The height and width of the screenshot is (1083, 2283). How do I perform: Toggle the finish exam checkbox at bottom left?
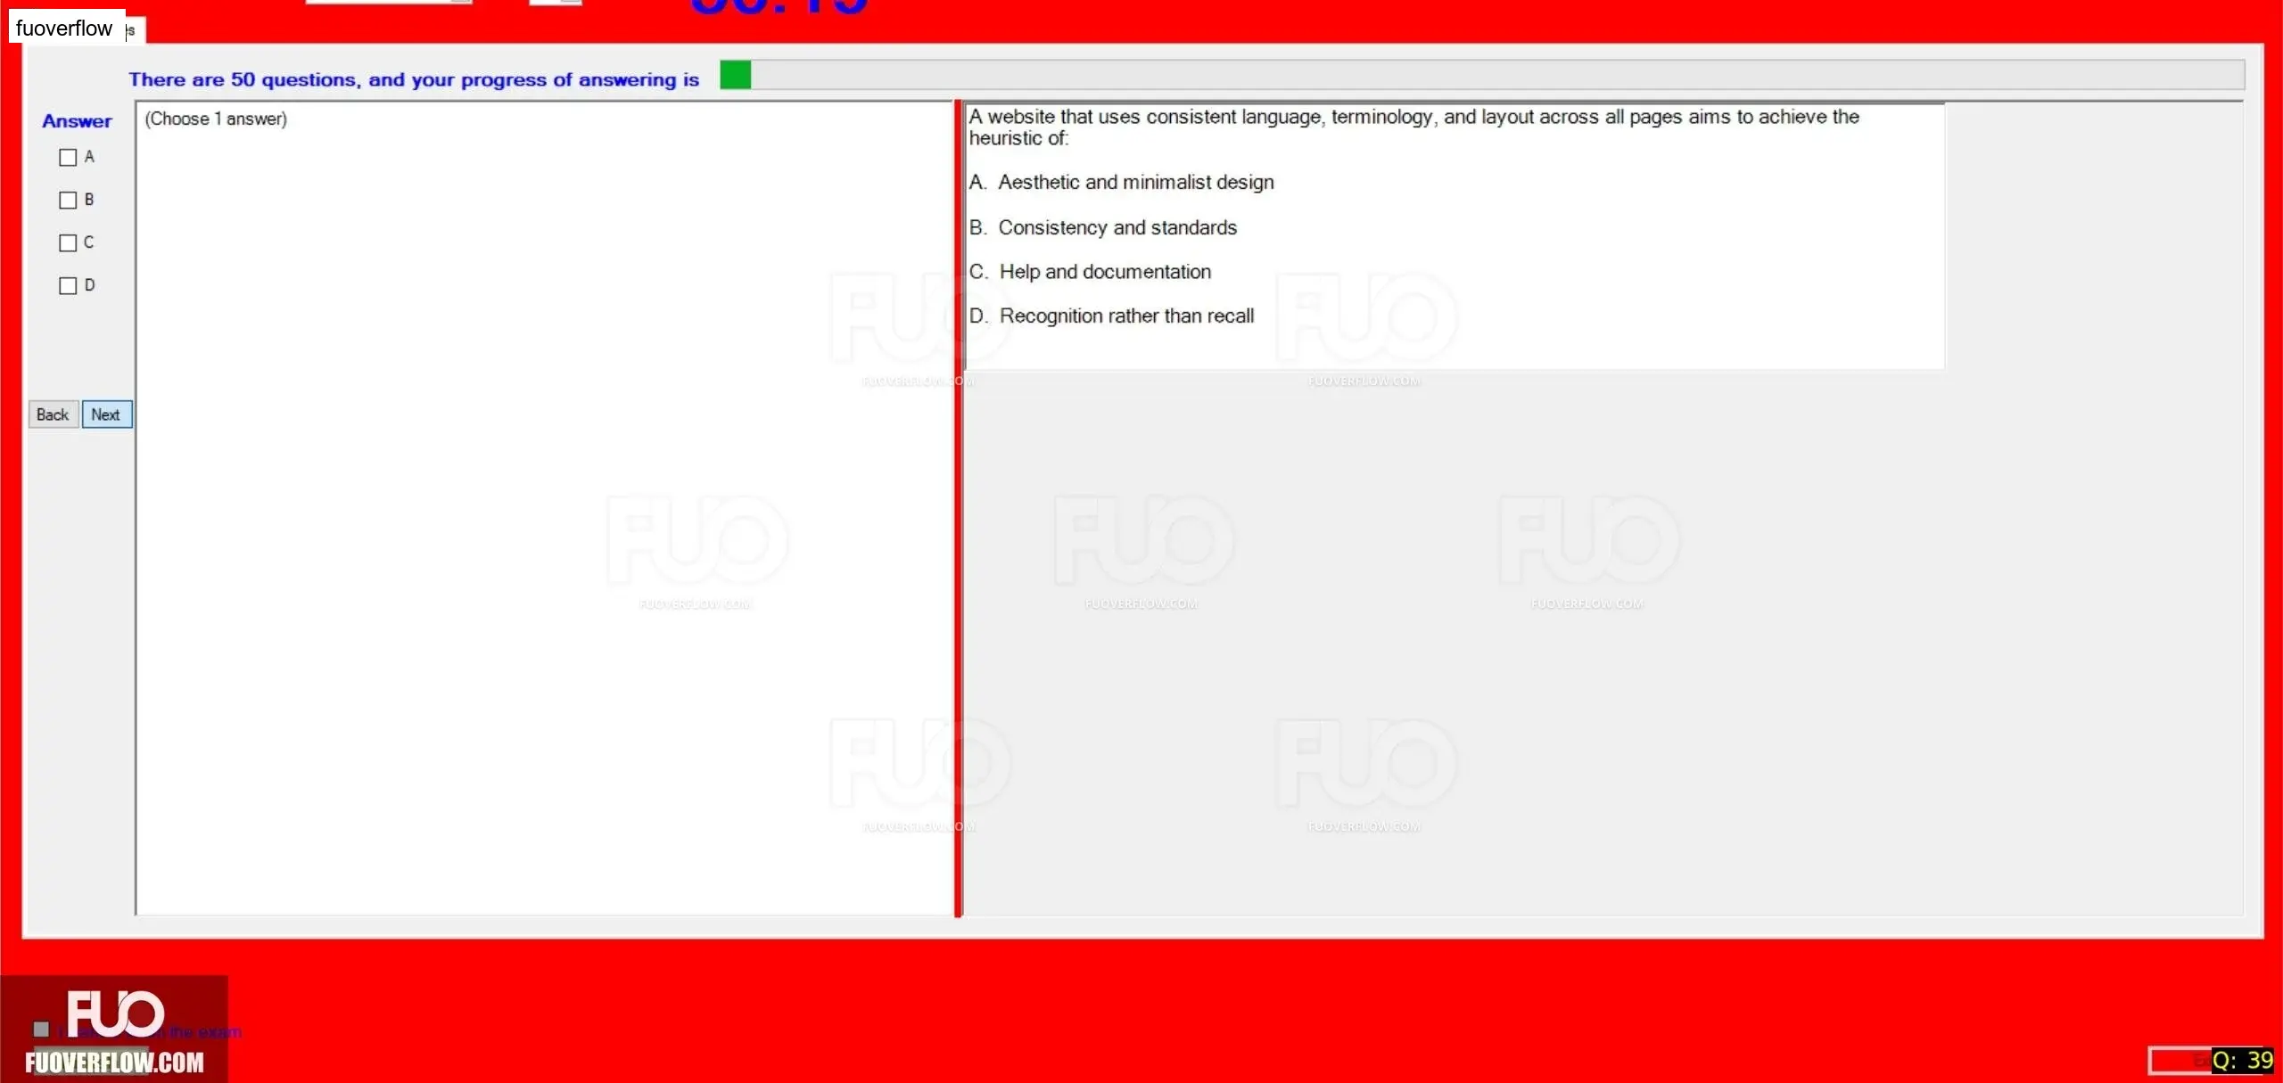pos(41,1030)
